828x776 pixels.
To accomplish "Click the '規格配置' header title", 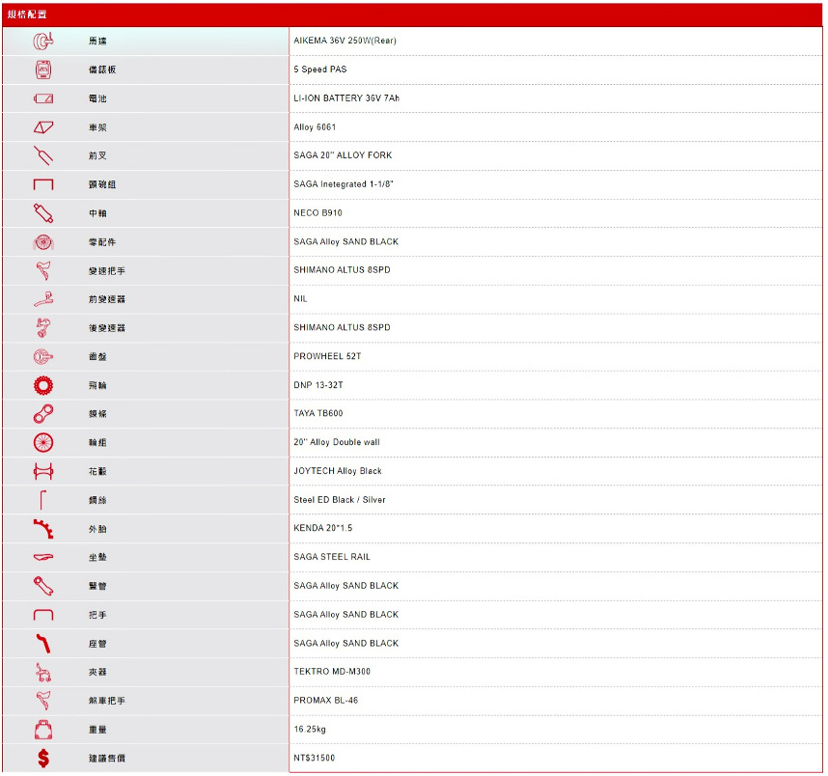I will [27, 14].
